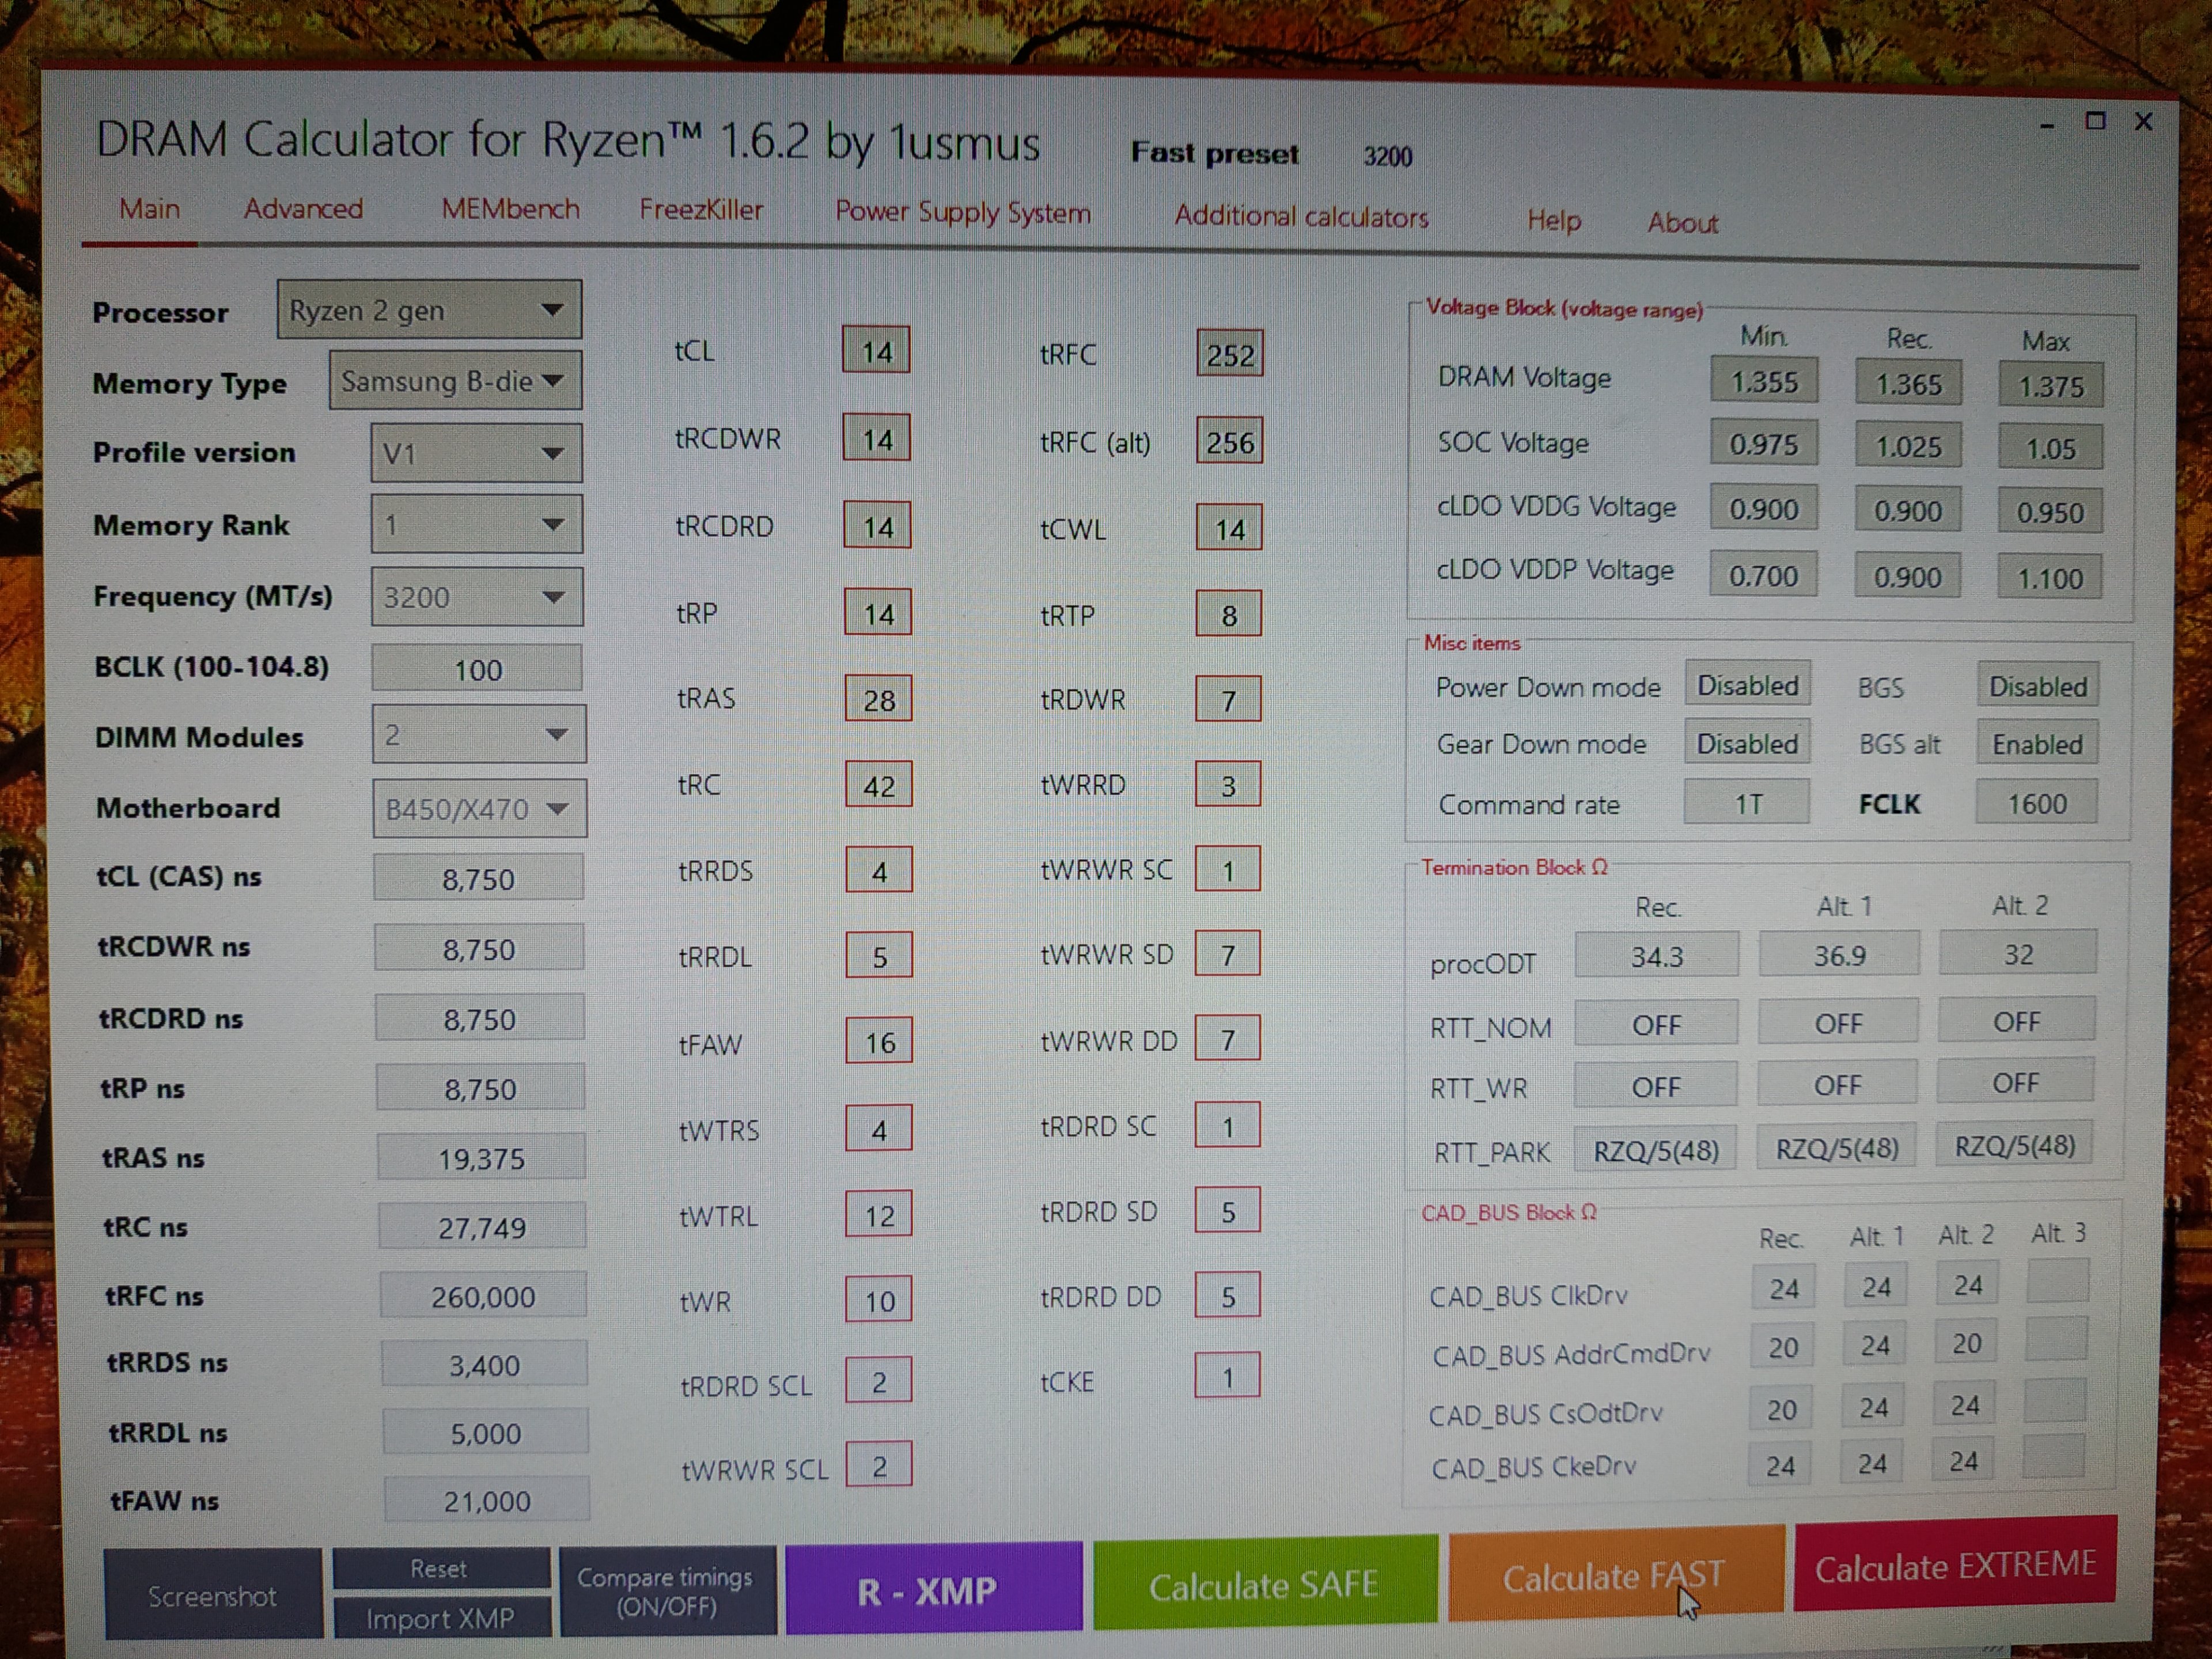The width and height of the screenshot is (2212, 1659).
Task: Open the MEMbench tab
Action: click(x=510, y=209)
